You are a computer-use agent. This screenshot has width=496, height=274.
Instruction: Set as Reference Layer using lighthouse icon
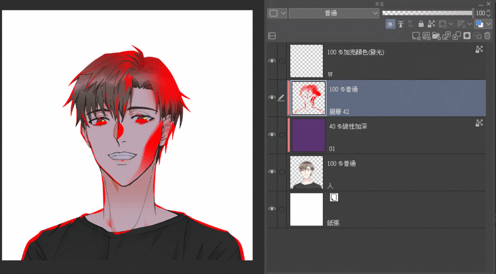pos(401,24)
